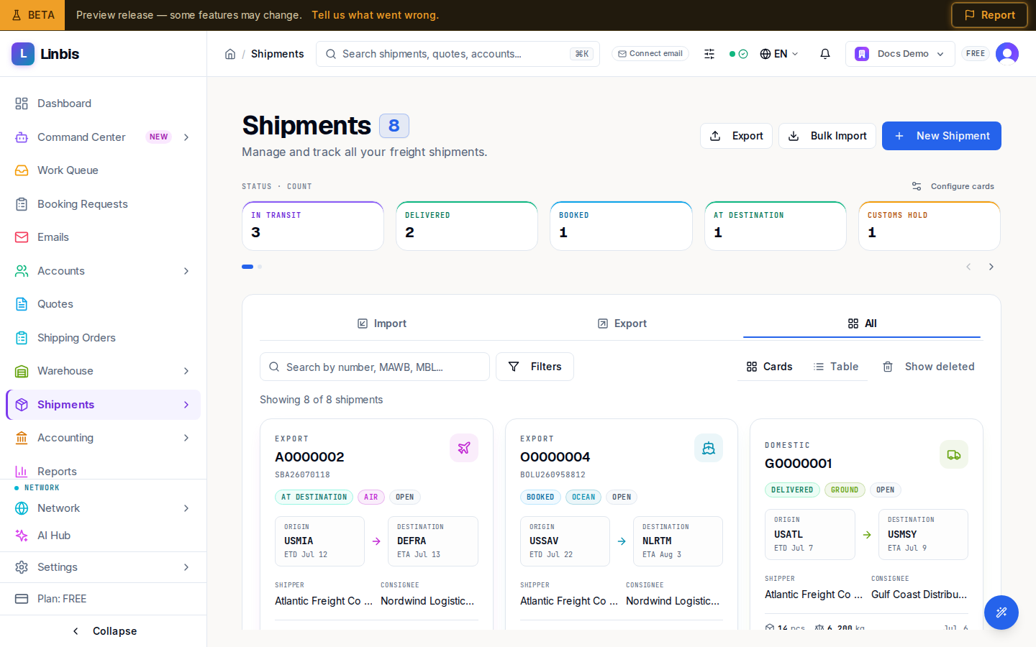Open Work Queue in sidebar
Screen dimensions: 1036x647
103,170
